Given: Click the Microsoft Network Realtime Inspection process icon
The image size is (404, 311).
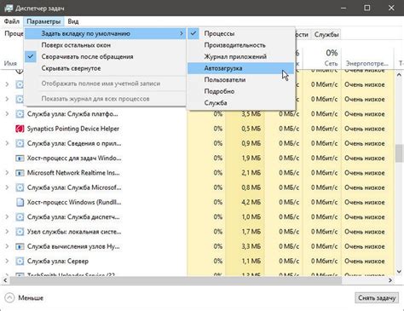Looking at the screenshot, I should tap(20, 173).
